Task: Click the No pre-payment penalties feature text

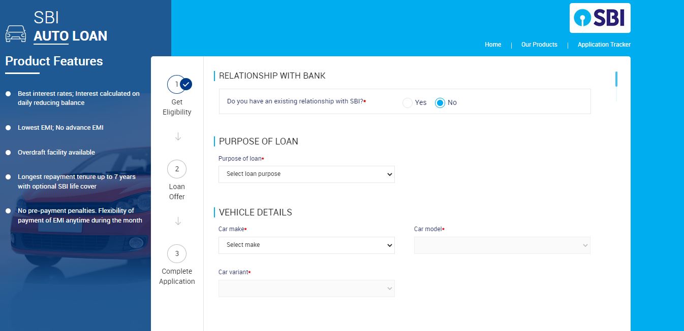Action: click(80, 215)
